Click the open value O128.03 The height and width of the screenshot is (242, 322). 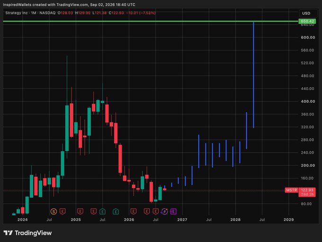[65, 13]
